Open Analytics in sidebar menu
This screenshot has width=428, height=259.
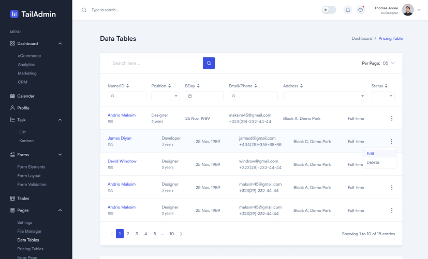(26, 64)
